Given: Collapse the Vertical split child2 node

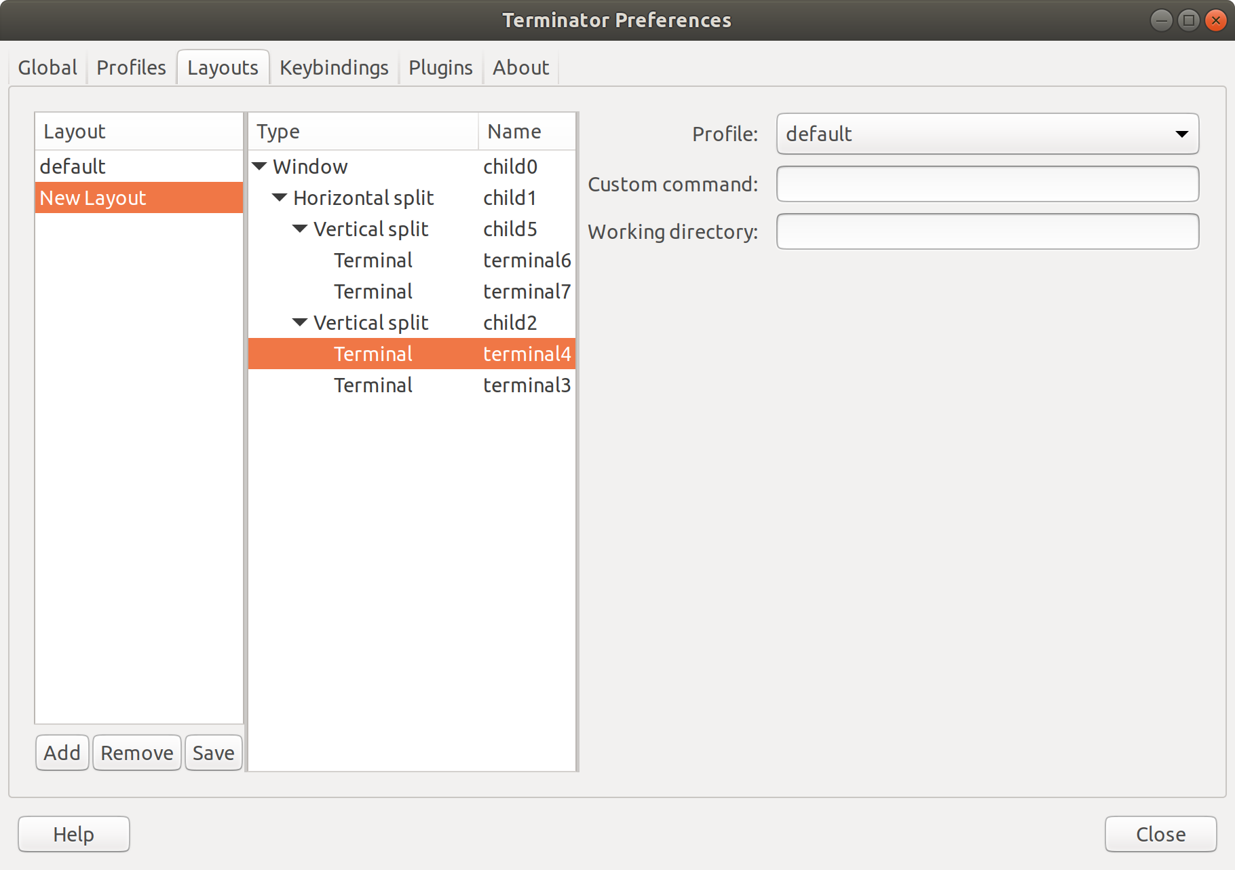Looking at the screenshot, I should point(300,322).
